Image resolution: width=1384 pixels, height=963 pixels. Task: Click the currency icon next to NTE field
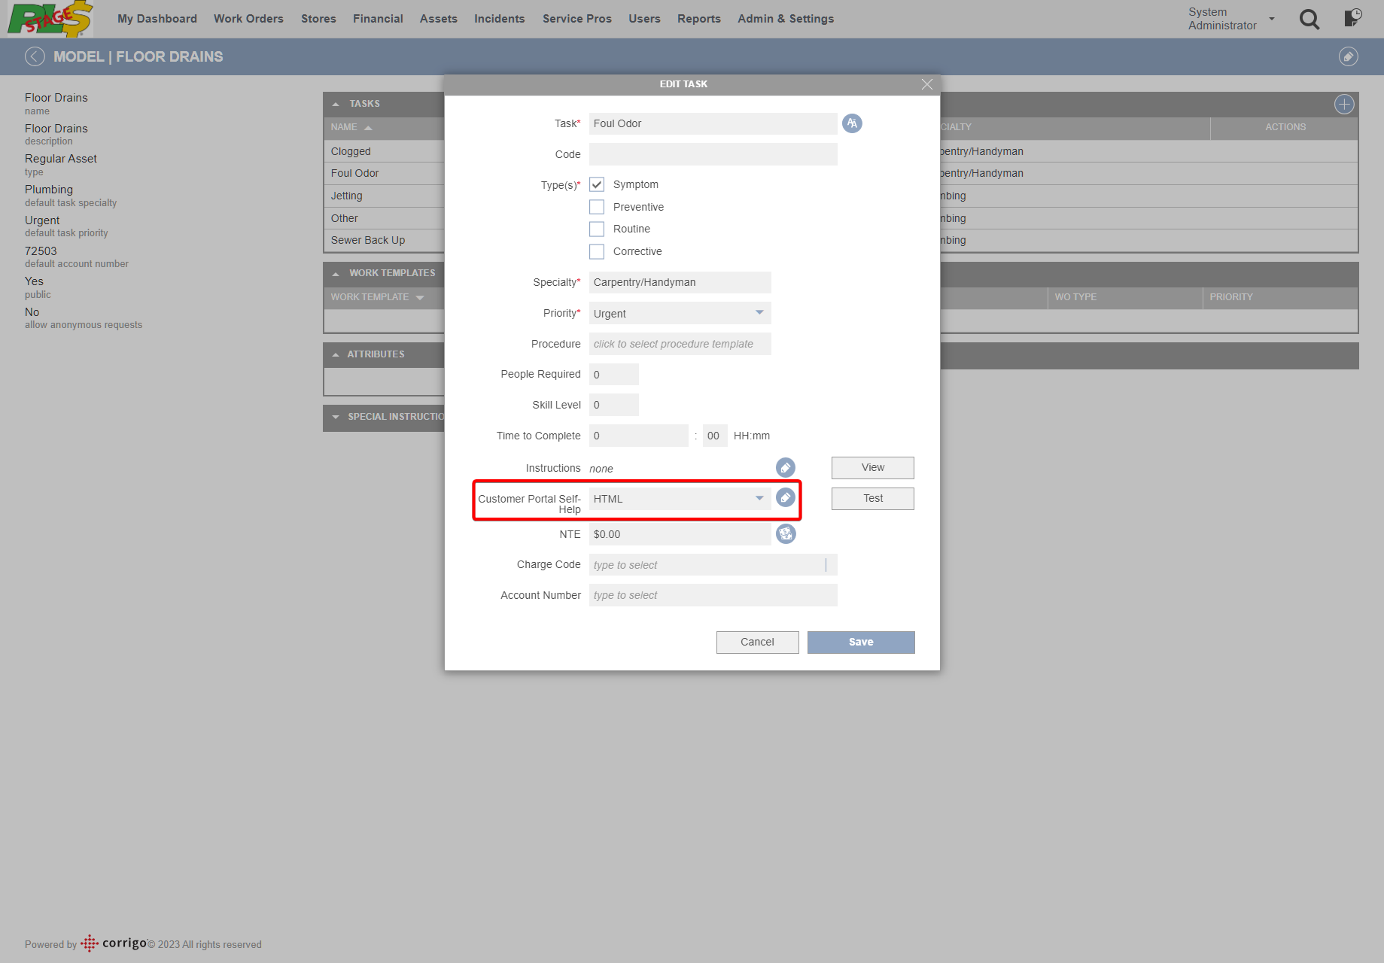coord(786,533)
